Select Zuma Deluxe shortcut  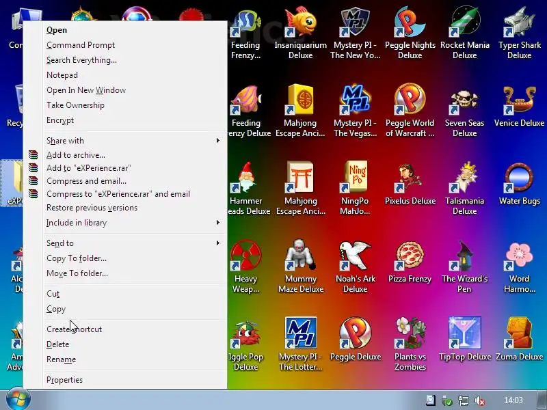tap(520, 333)
